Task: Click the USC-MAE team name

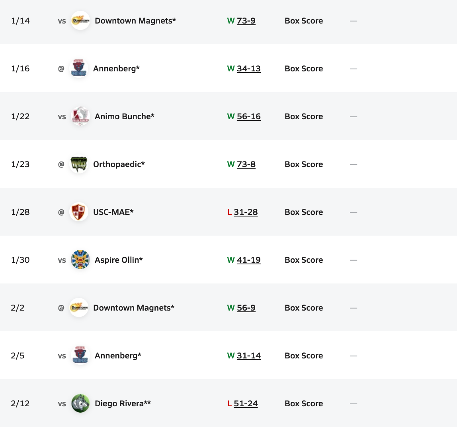Action: click(113, 212)
